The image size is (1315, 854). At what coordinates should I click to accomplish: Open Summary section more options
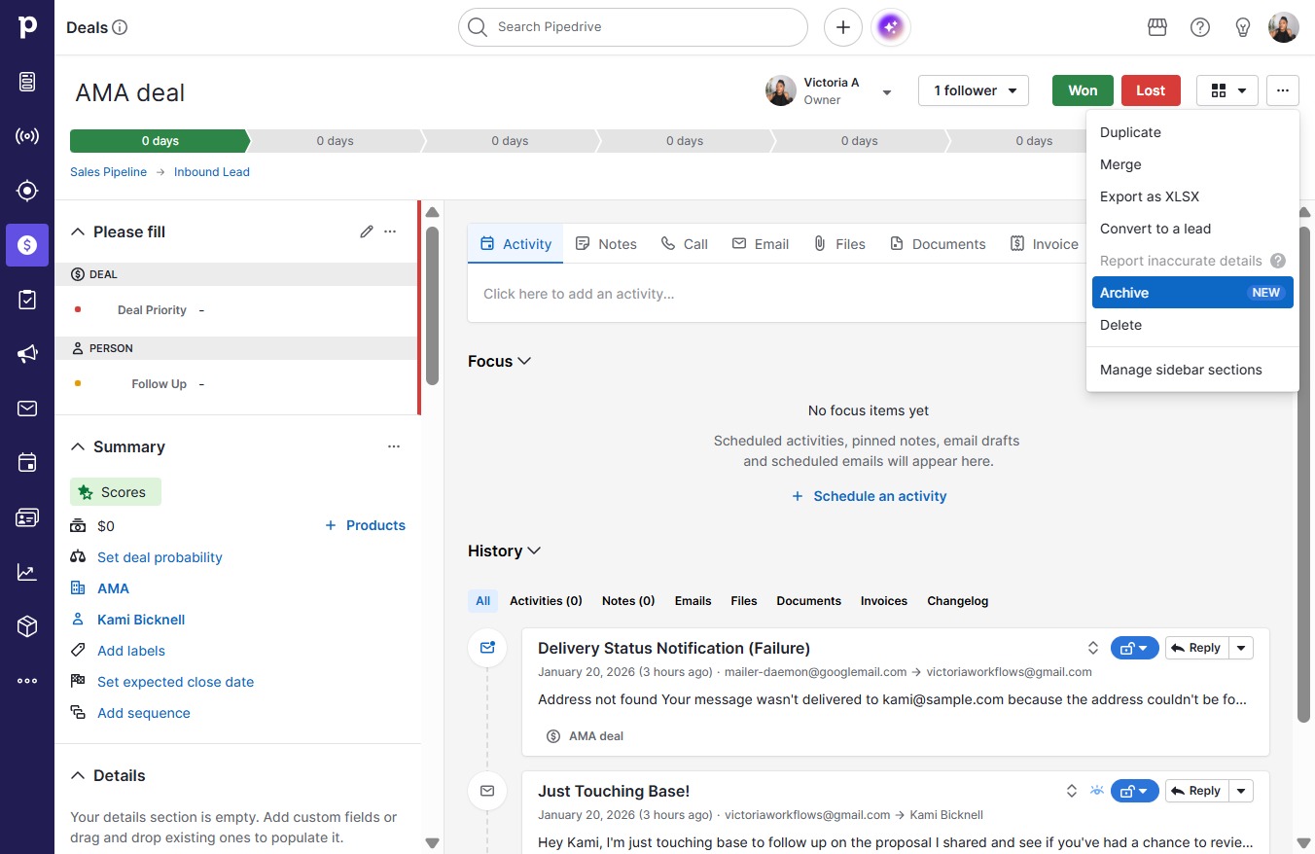(x=394, y=446)
